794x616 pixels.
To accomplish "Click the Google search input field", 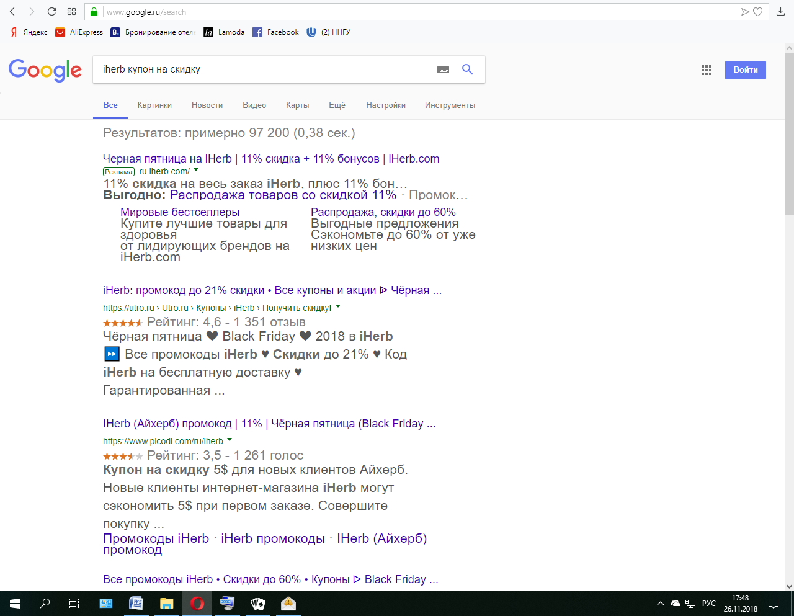I will tap(264, 69).
